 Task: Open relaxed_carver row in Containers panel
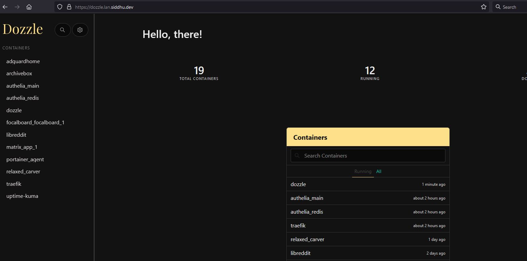tap(368, 239)
